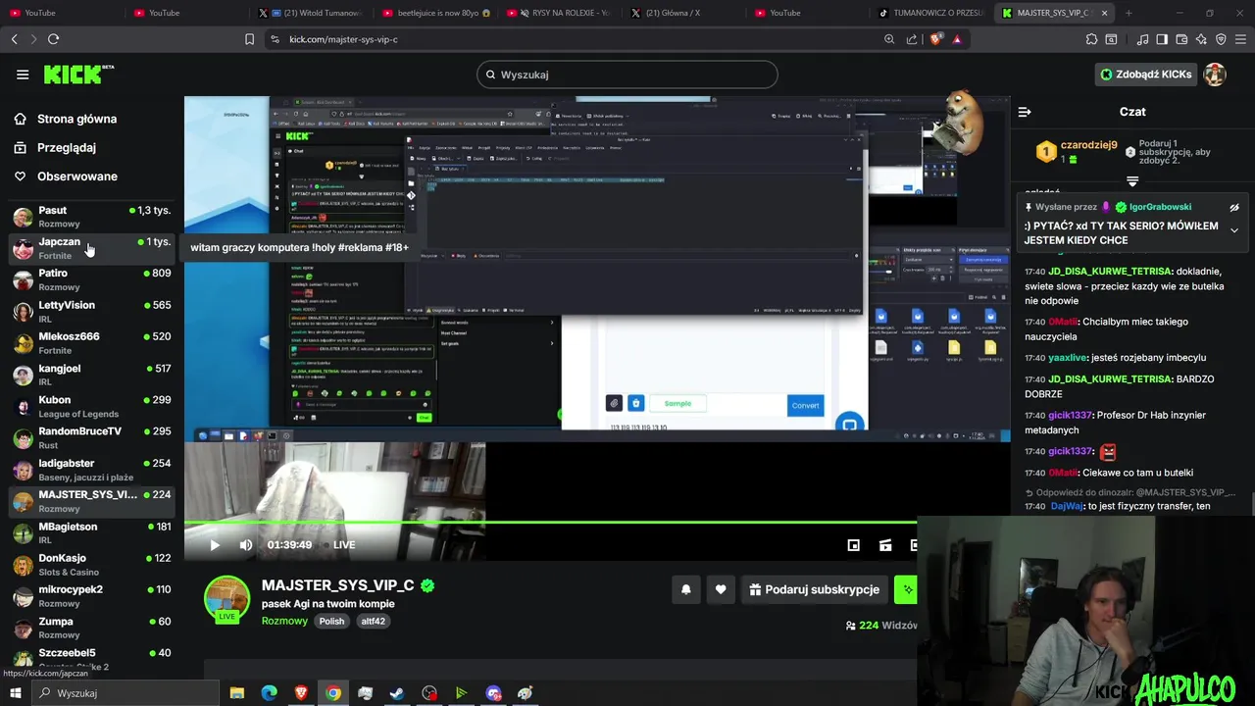Image resolution: width=1255 pixels, height=706 pixels.
Task: Open the green sparkle subscribe button
Action: (x=906, y=589)
